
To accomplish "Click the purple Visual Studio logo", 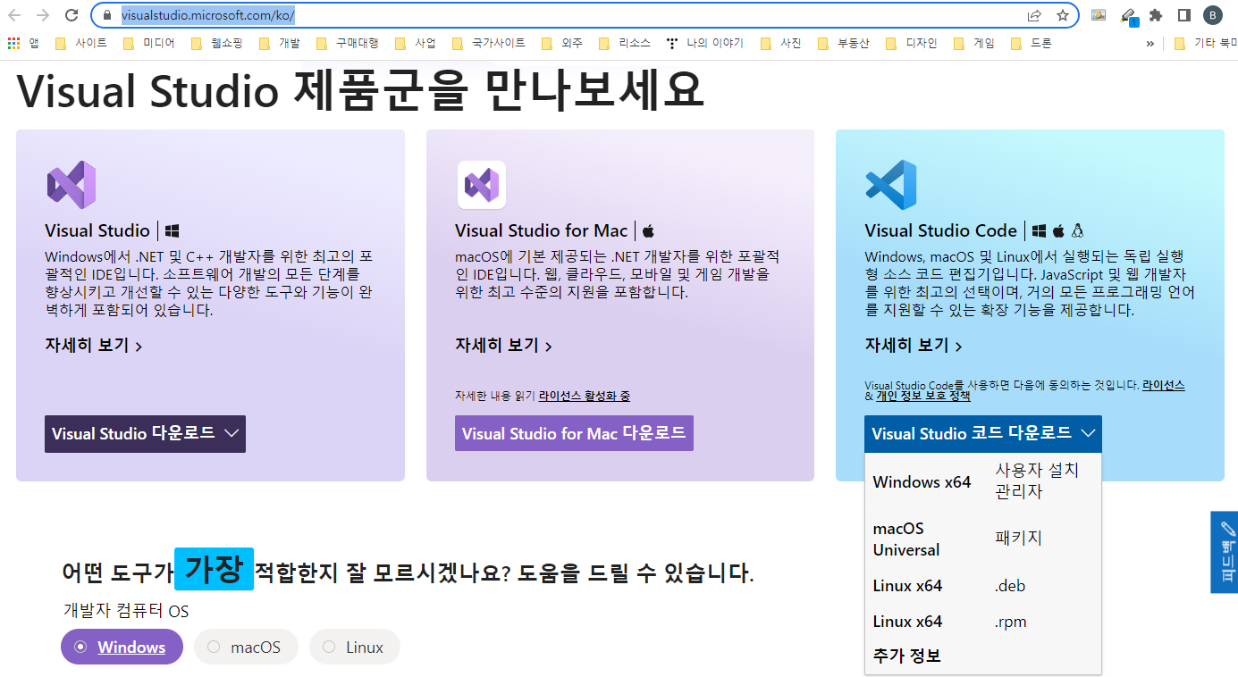I will pyautogui.click(x=71, y=185).
